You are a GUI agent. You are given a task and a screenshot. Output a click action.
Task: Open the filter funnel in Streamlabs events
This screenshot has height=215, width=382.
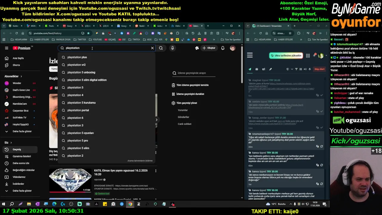(x=296, y=69)
